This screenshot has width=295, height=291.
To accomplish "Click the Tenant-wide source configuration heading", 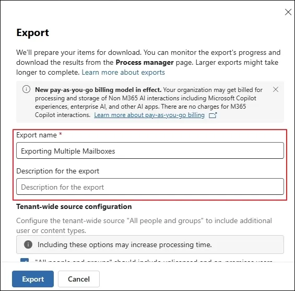I will pyautogui.click(x=74, y=207).
